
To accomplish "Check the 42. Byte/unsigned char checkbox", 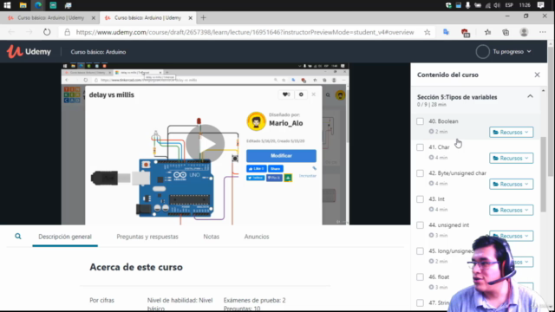I will point(420,173).
